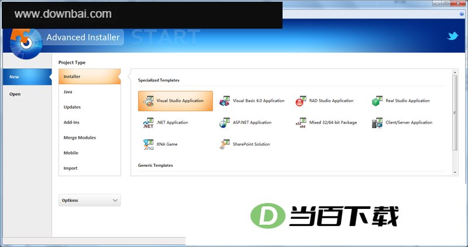Image resolution: width=468 pixels, height=247 pixels.
Task: Choose Add-Ins project type
Action: pos(90,122)
